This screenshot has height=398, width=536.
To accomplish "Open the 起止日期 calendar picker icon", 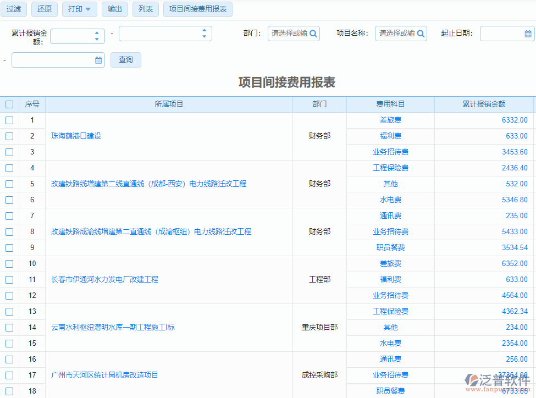I will (x=529, y=33).
